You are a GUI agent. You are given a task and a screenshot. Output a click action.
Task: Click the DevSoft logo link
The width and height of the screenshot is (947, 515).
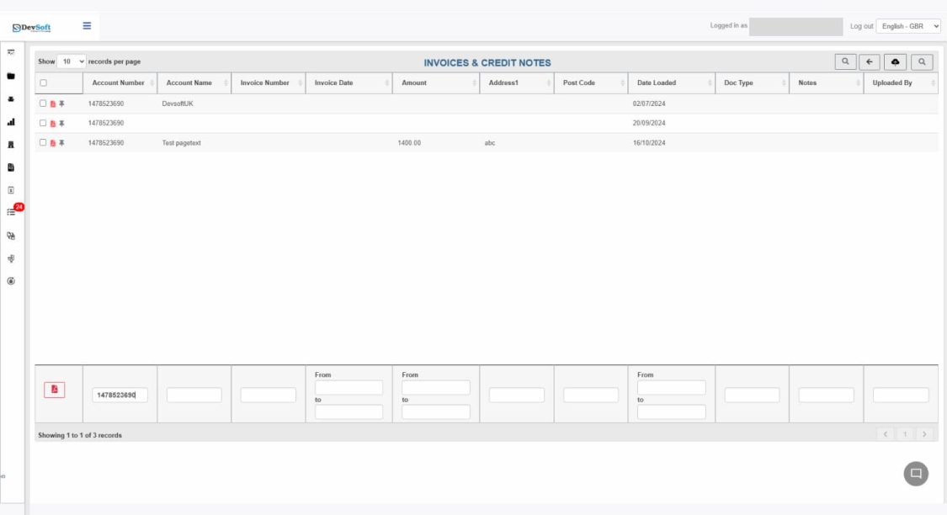pos(29,25)
